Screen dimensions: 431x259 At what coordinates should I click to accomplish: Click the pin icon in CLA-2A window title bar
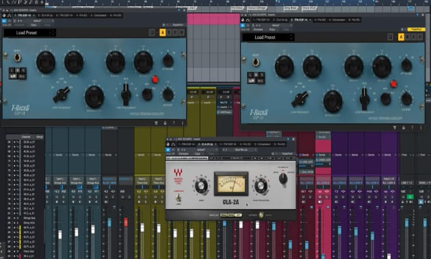tap(288, 139)
